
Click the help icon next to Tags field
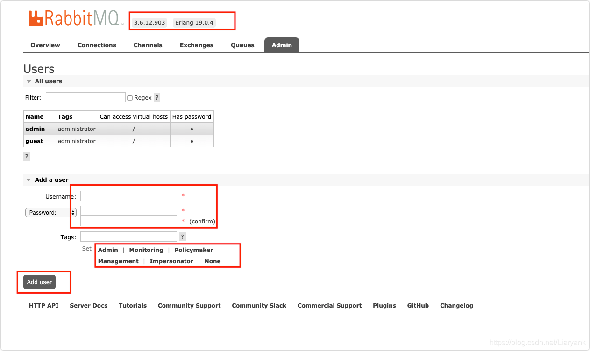coord(182,236)
